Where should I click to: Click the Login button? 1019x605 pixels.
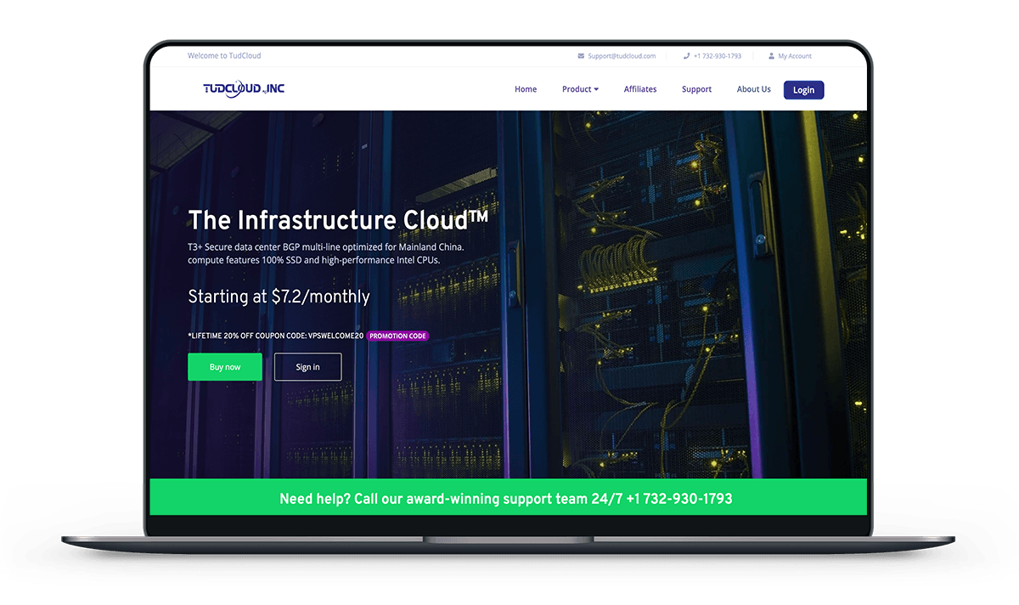pos(803,90)
